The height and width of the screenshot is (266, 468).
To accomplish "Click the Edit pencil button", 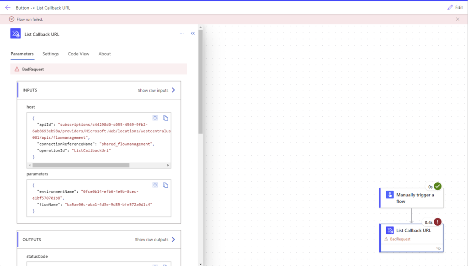I will tap(455, 7).
